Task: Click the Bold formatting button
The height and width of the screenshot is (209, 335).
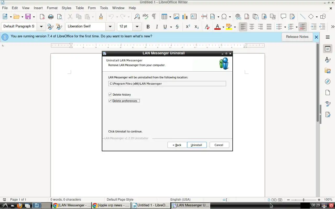Action: (x=148, y=27)
